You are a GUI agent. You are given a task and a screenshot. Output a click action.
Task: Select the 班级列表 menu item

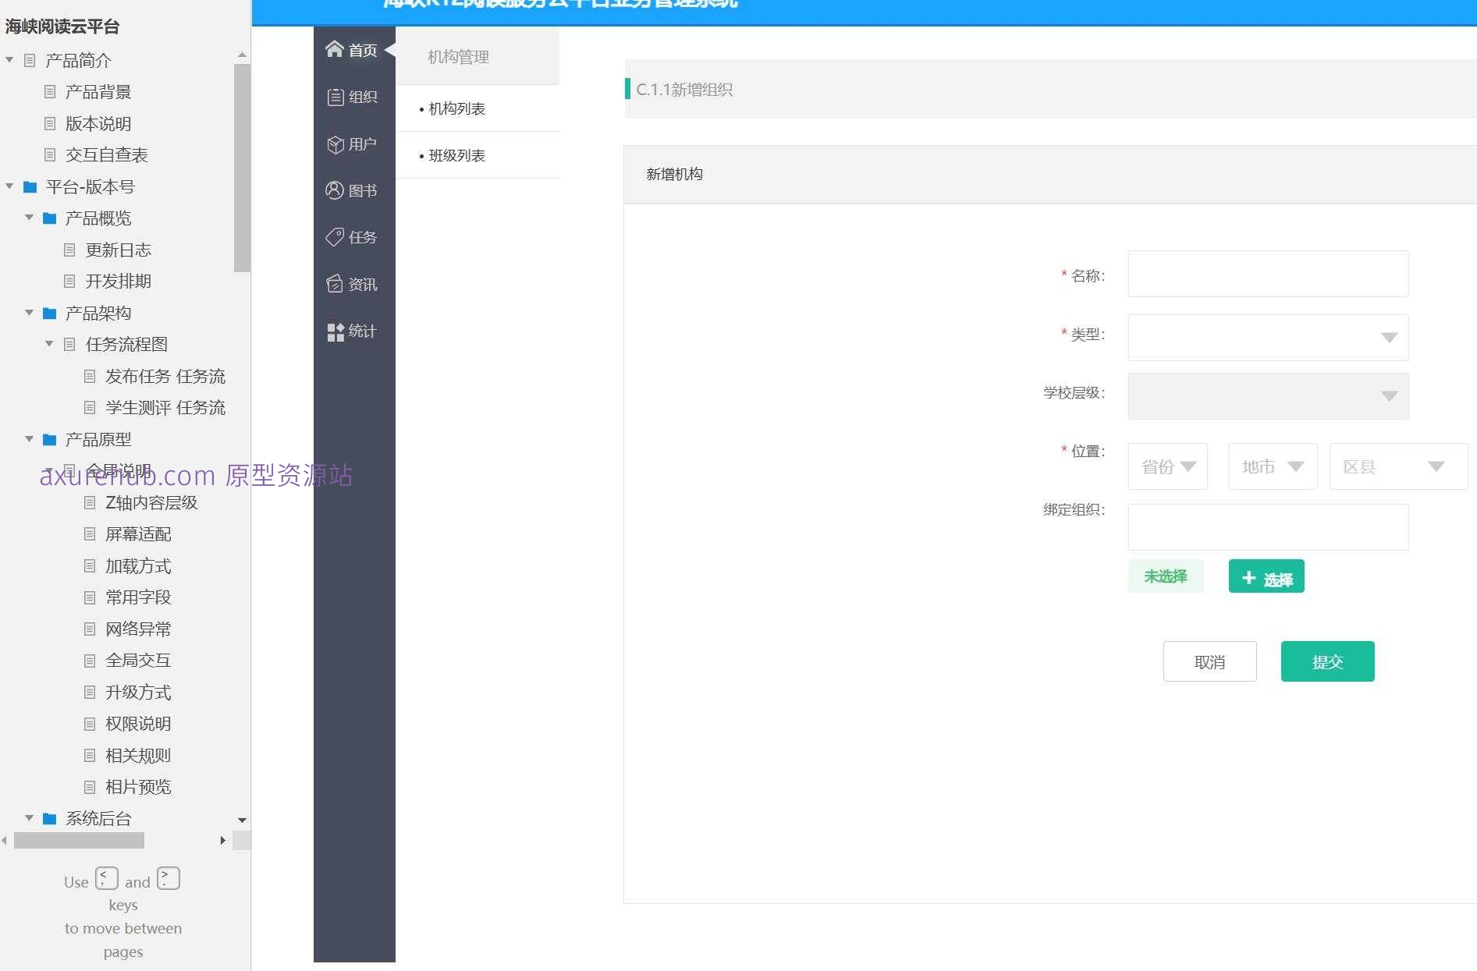pos(456,155)
